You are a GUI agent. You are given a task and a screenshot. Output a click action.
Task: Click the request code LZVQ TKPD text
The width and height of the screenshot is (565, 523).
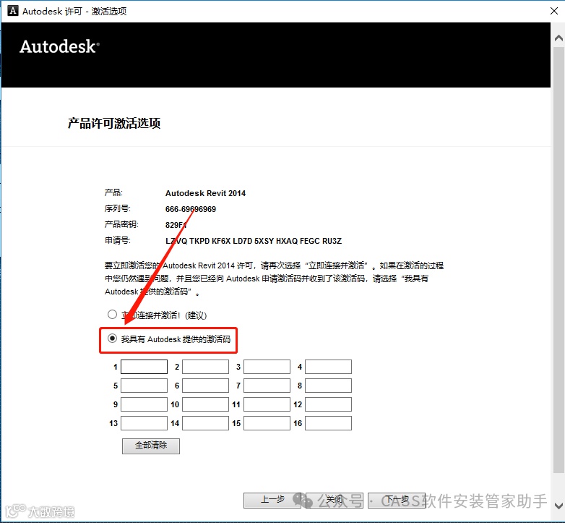point(254,241)
